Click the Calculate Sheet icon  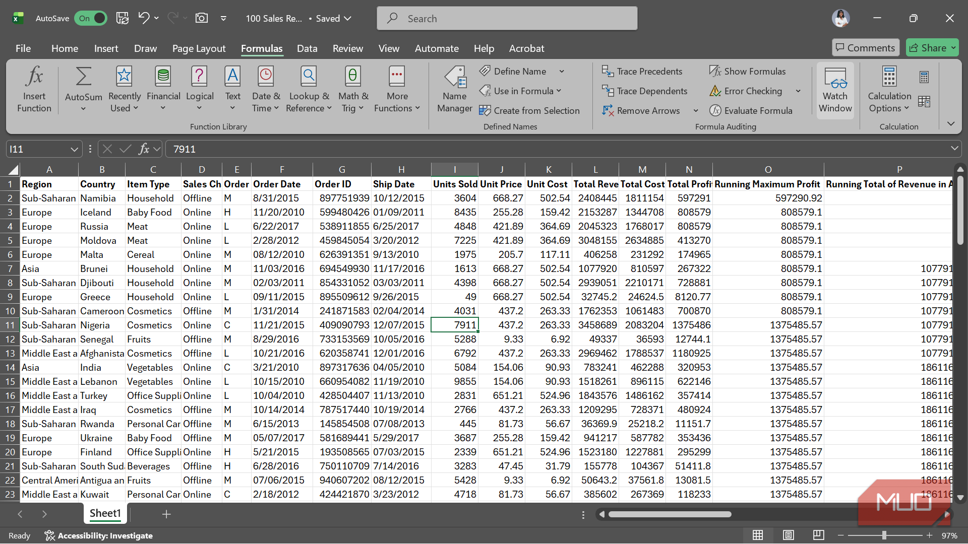(x=924, y=101)
